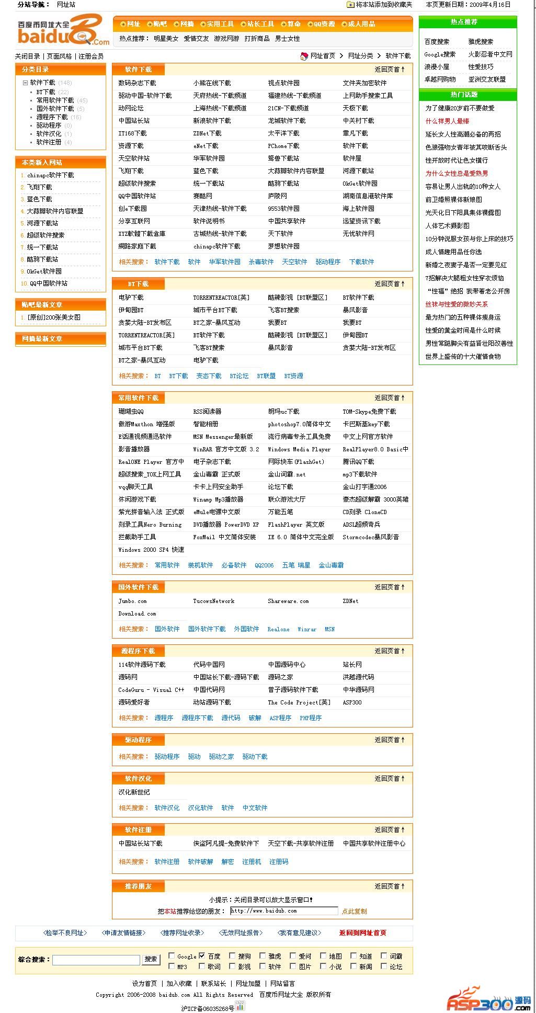Open 火影忍者中文网 in 热点推荐
536x1013 pixels.
490,54
